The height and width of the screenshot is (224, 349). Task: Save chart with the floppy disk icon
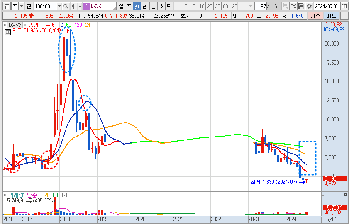[x=301, y=6]
